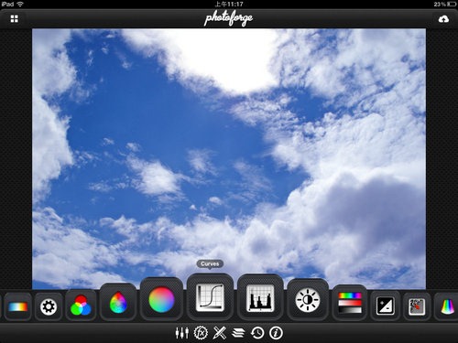Open the adjustments sliders toolbar icon
Screen dimensions: 458x343
pyautogui.click(x=182, y=333)
